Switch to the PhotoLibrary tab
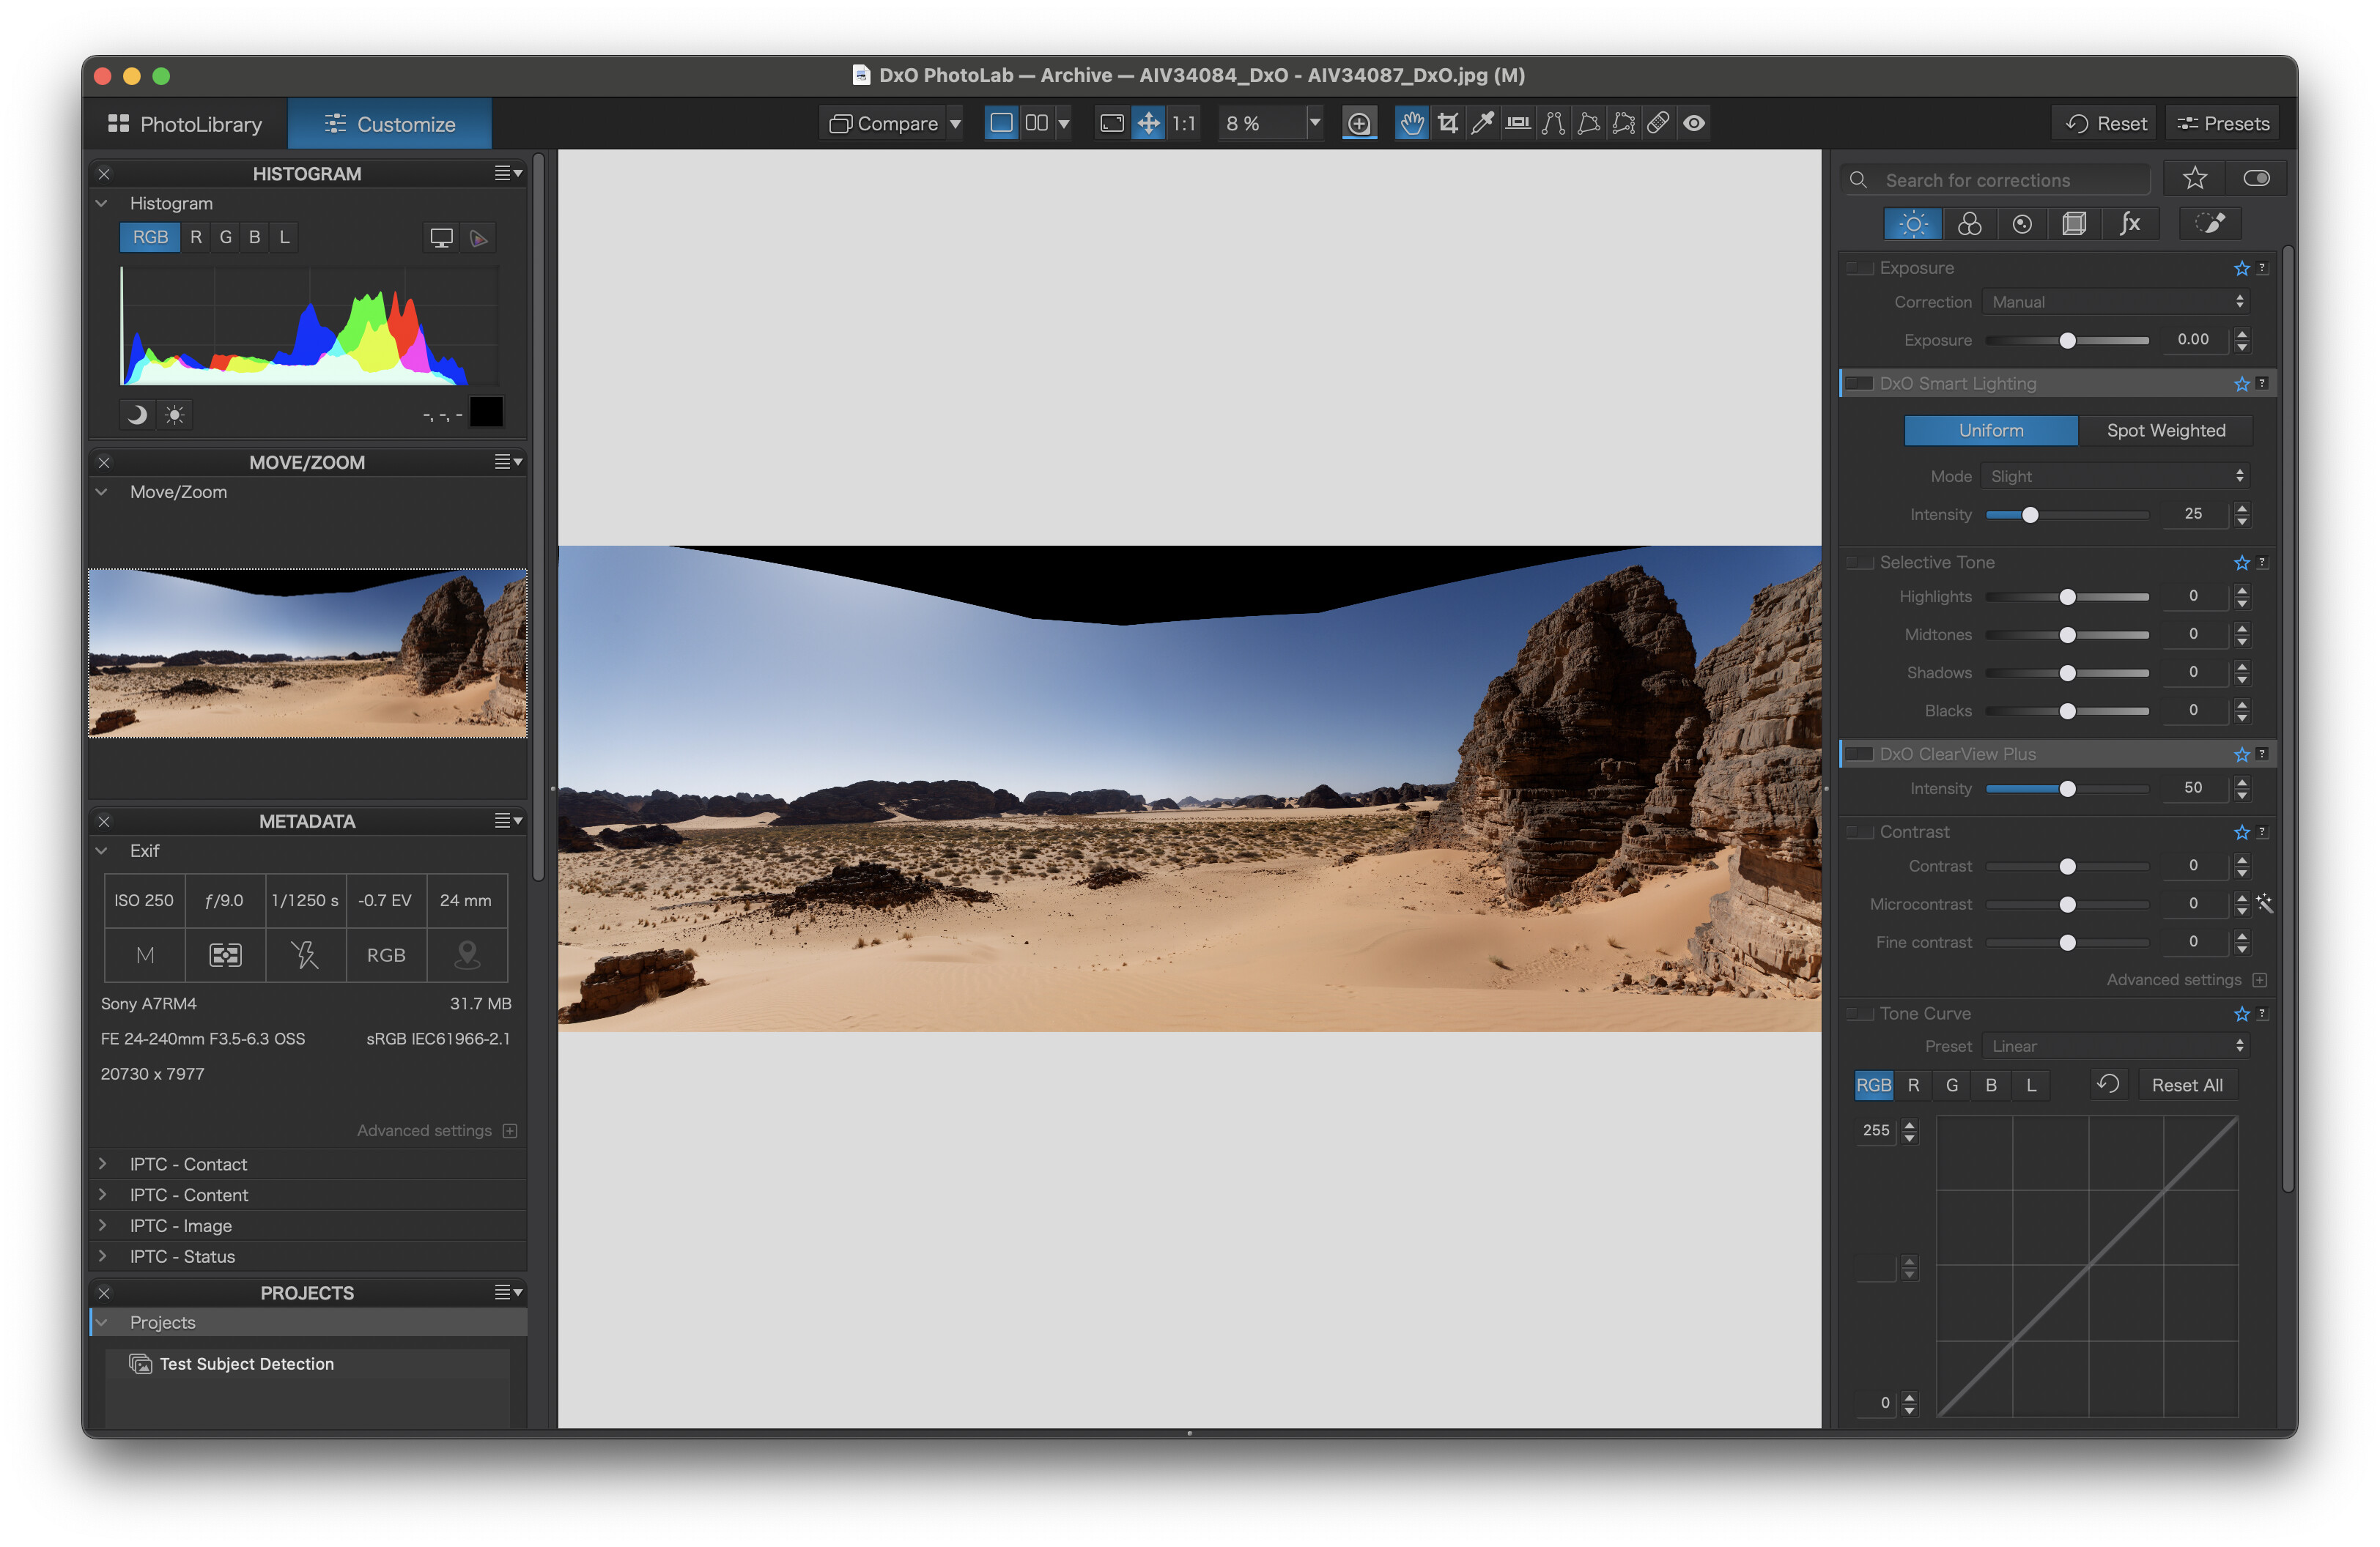Viewport: 2380px width, 1547px height. click(186, 124)
